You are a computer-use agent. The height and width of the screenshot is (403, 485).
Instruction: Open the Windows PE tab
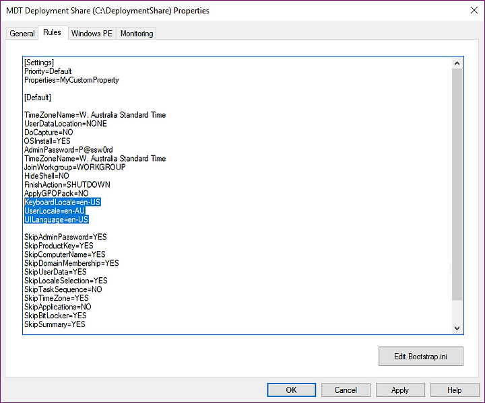click(92, 34)
